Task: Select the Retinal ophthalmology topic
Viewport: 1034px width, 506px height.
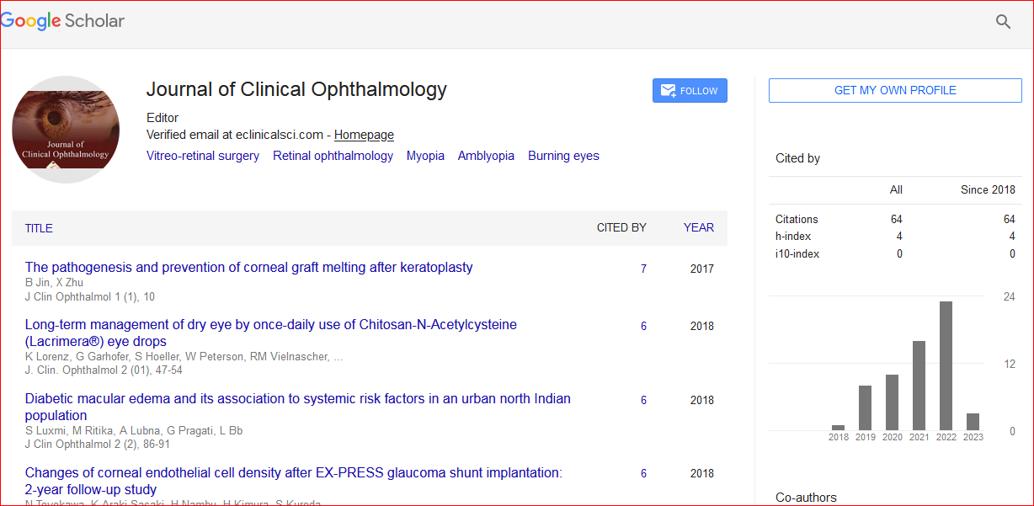Action: coord(333,156)
